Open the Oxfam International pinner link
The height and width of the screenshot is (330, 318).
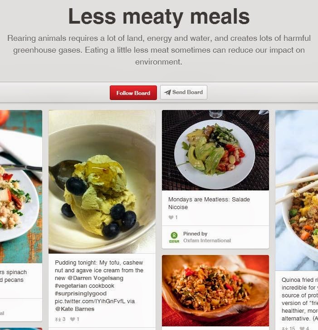tap(207, 240)
